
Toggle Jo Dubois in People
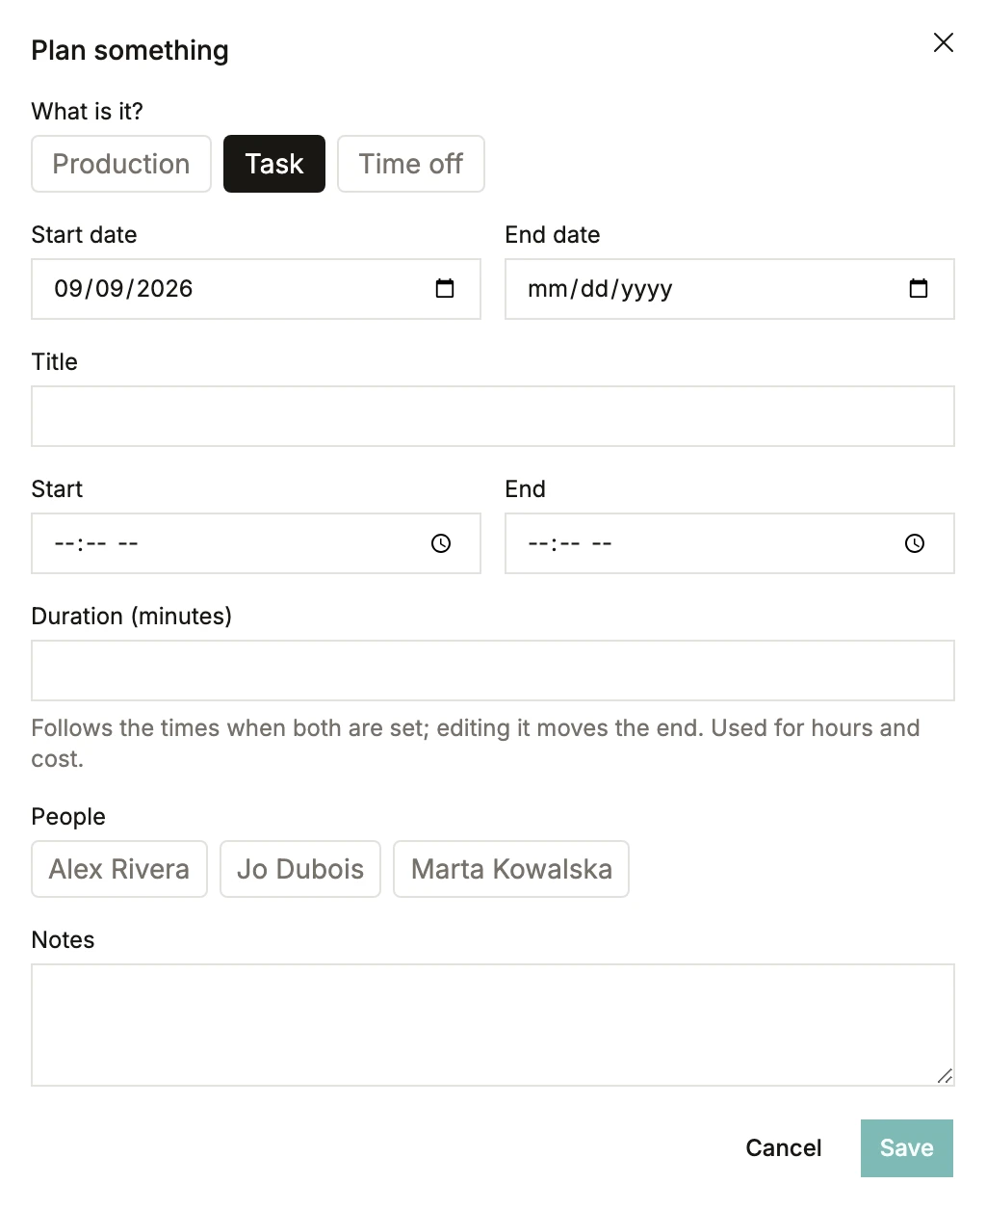pos(300,869)
